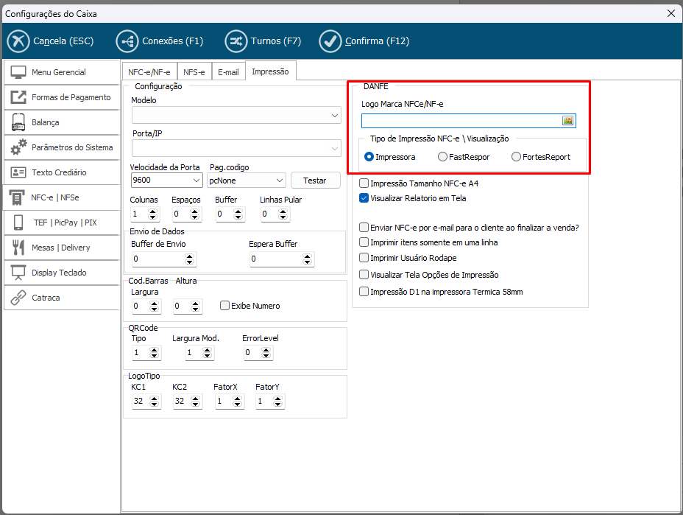The height and width of the screenshot is (515, 683).
Task: Click logo image browse icon
Action: (567, 121)
